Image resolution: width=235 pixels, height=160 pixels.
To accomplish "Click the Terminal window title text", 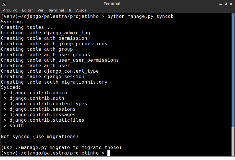I will (x=112, y=3).
